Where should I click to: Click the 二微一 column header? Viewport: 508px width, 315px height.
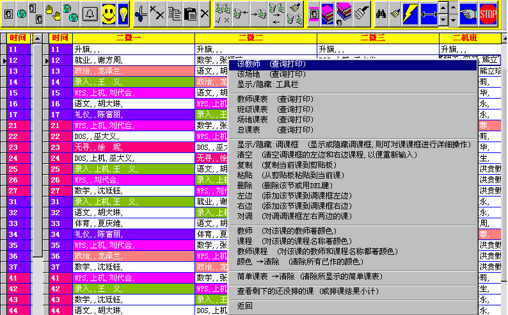coord(134,38)
